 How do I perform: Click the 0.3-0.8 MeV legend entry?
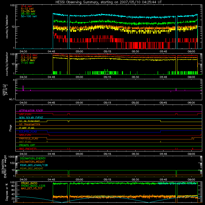coord(29,58)
